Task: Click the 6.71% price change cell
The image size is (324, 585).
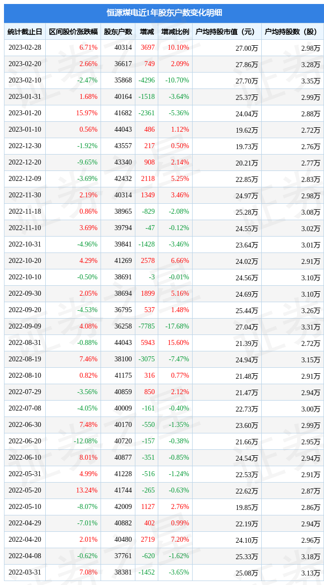Action: tap(88, 47)
